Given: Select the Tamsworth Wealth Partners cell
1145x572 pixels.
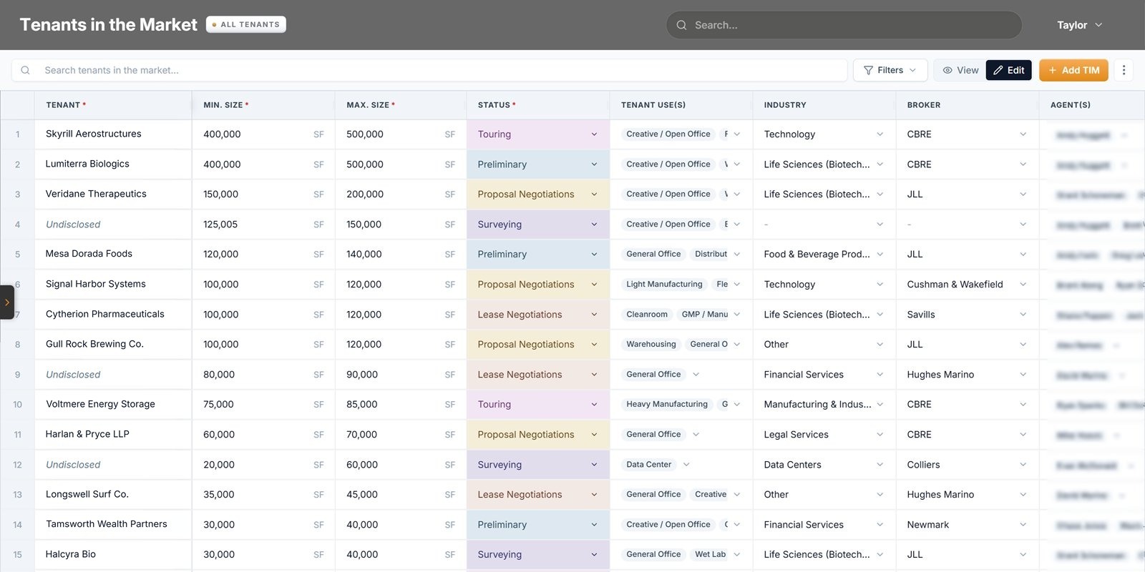Looking at the screenshot, I should (113, 525).
